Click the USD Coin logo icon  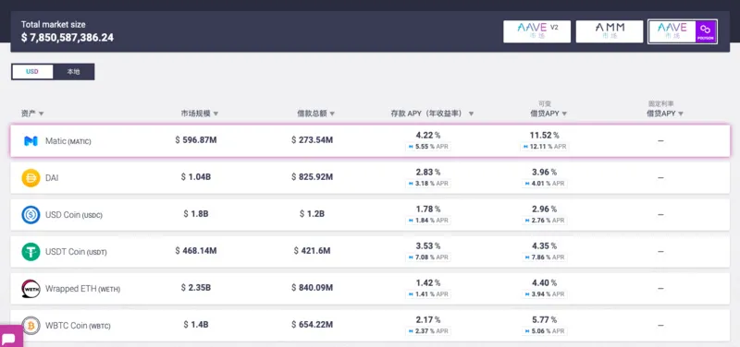31,215
